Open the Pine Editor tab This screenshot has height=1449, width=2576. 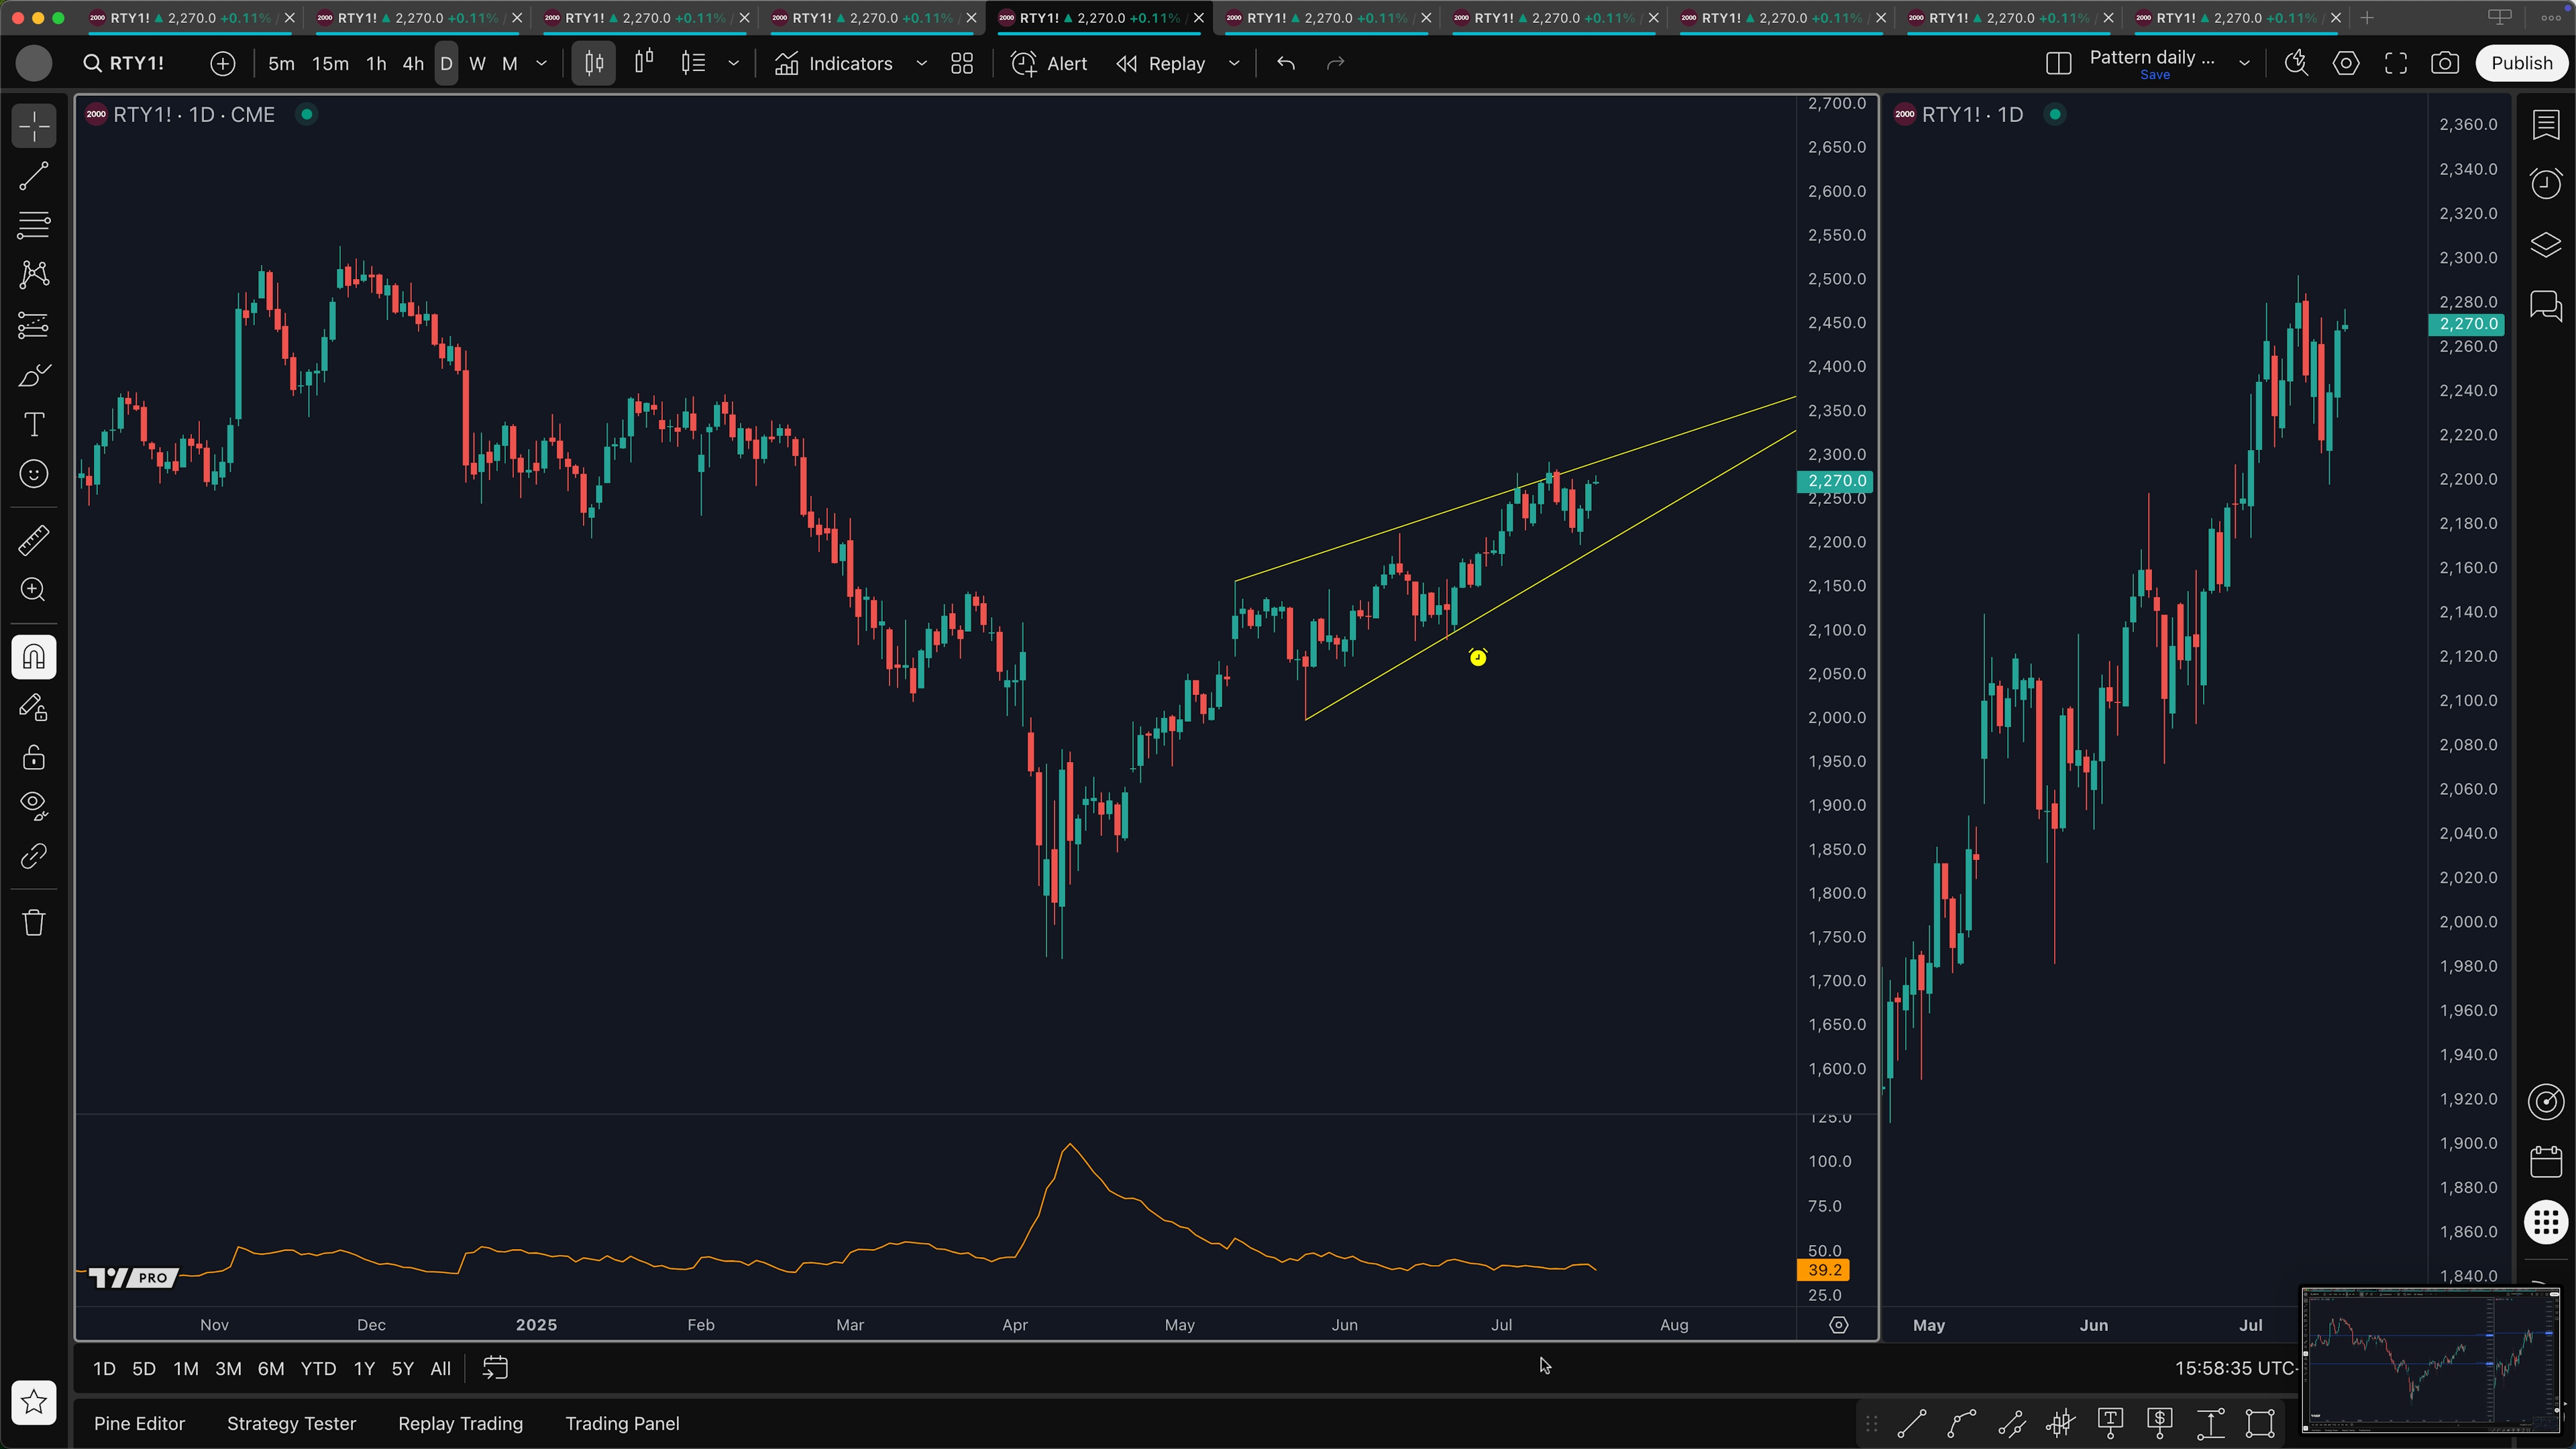coord(139,1424)
